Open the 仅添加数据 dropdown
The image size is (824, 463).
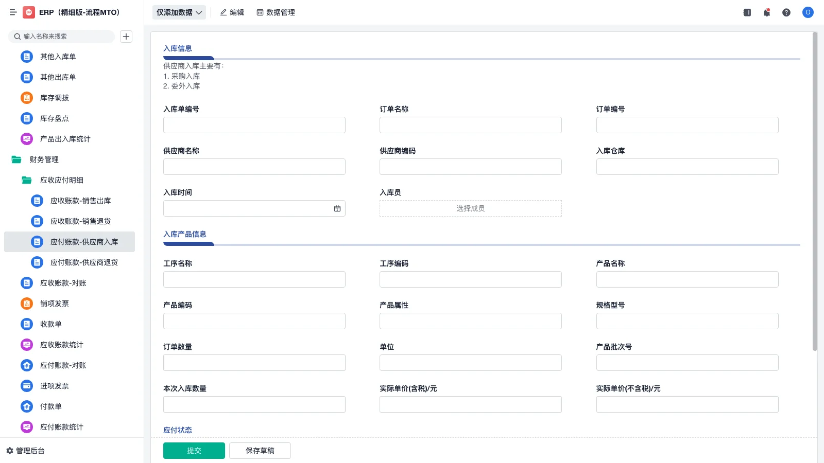pyautogui.click(x=179, y=12)
